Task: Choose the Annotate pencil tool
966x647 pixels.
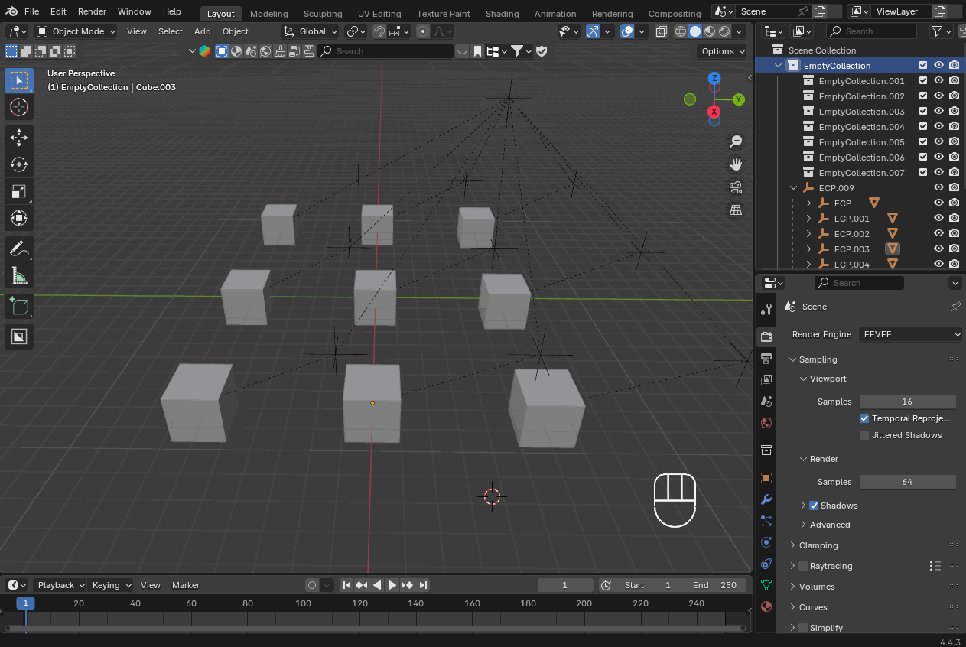Action: click(x=19, y=249)
